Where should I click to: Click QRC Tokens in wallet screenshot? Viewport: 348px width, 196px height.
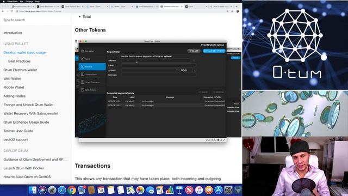[92, 90]
